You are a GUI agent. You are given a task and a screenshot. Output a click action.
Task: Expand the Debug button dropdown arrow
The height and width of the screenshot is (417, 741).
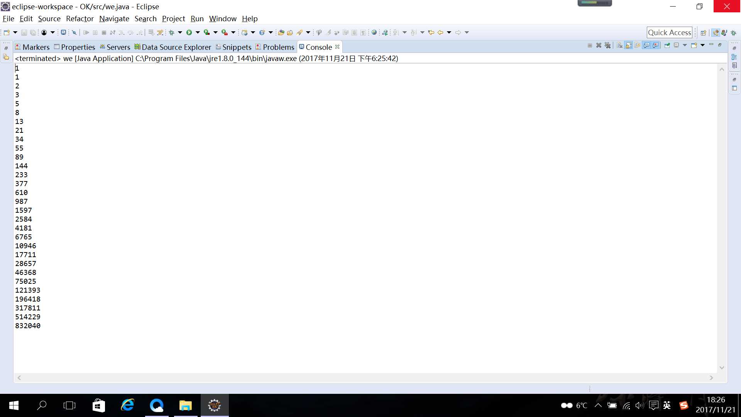pyautogui.click(x=180, y=32)
